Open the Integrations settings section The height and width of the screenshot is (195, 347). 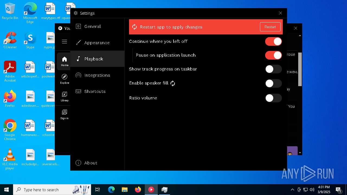[x=97, y=75]
